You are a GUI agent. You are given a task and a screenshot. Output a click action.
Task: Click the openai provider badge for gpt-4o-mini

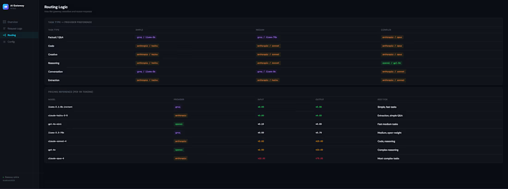[x=179, y=124]
